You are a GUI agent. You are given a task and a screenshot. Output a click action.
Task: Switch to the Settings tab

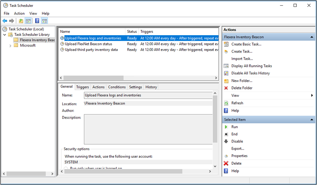(135, 87)
